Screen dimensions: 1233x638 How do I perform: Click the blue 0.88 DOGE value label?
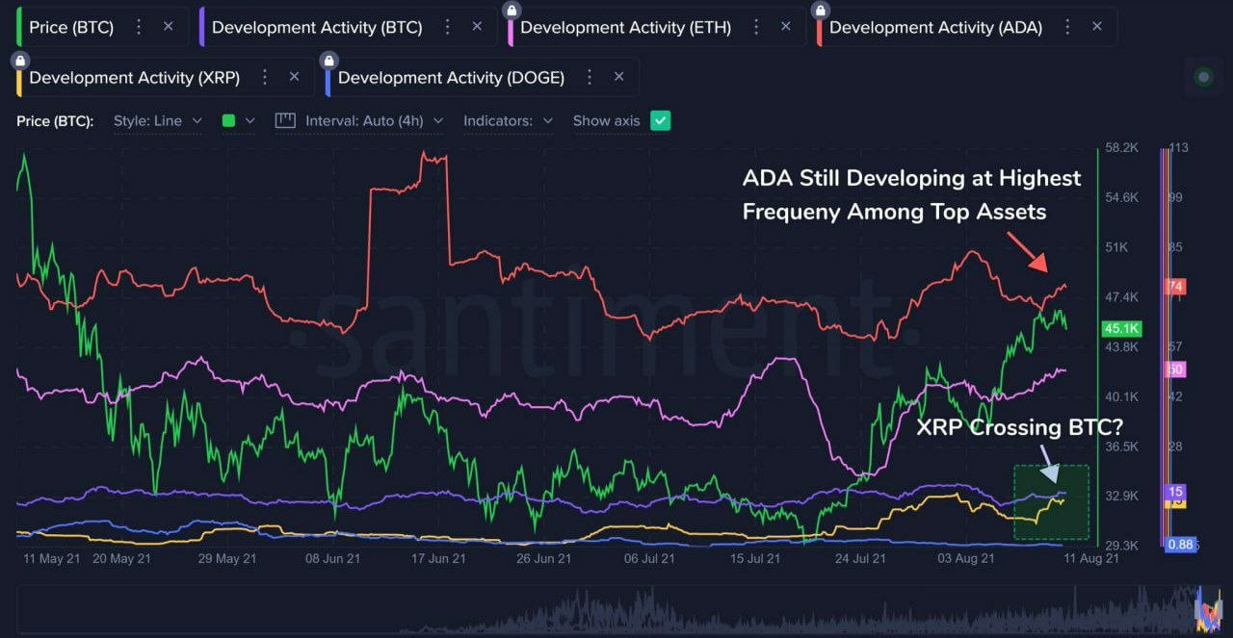coord(1180,545)
